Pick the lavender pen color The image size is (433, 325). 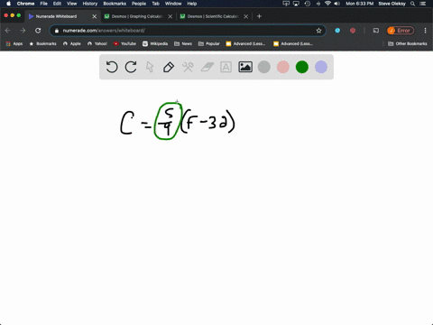(x=321, y=67)
